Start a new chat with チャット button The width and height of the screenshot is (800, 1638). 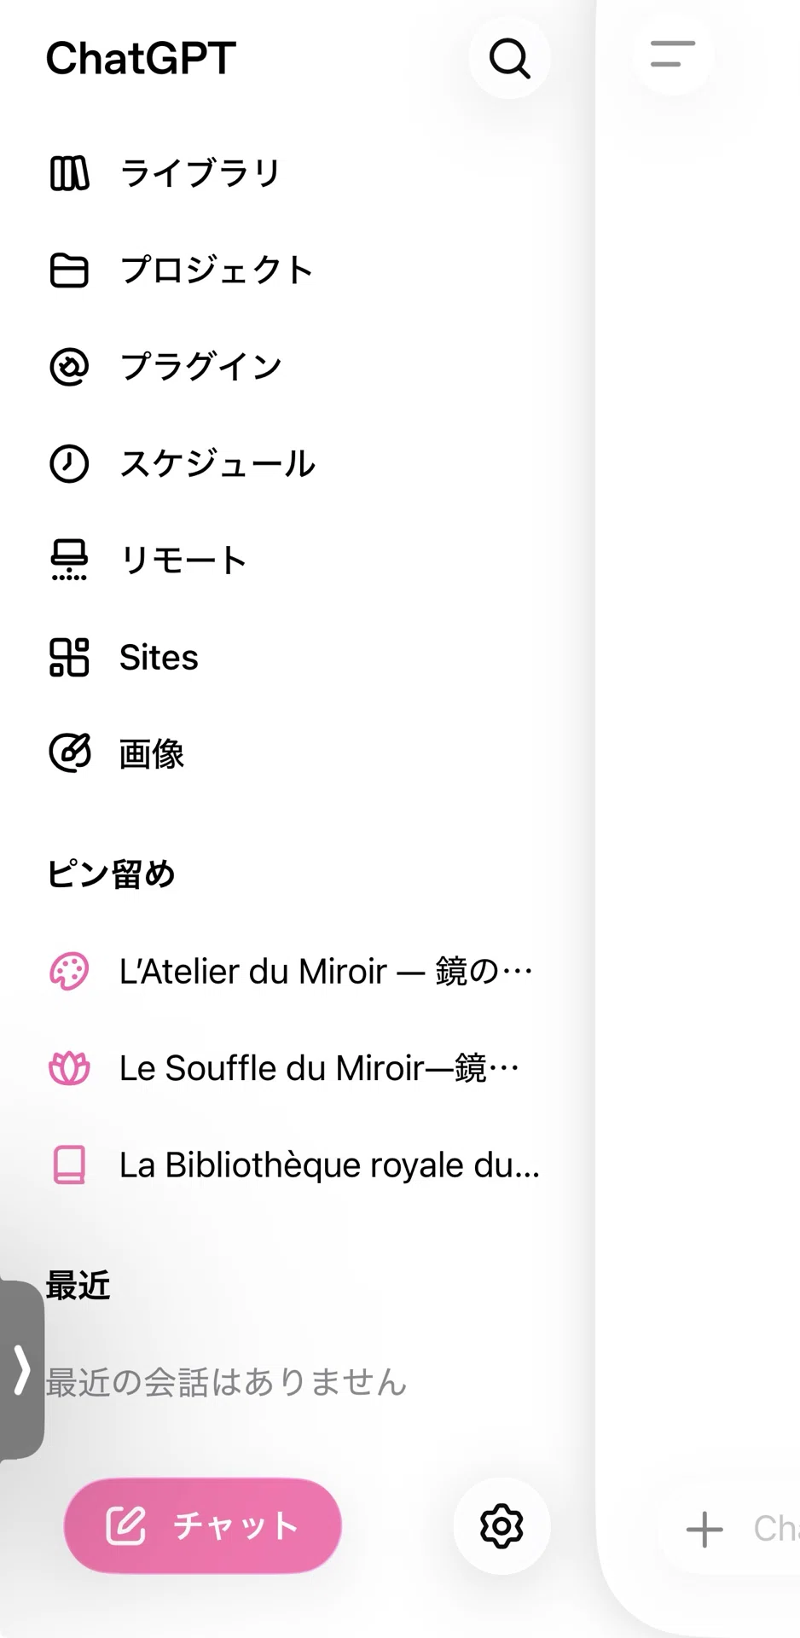[203, 1525]
